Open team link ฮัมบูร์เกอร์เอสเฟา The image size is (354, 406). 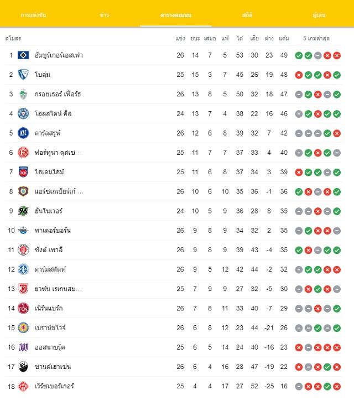click(59, 55)
